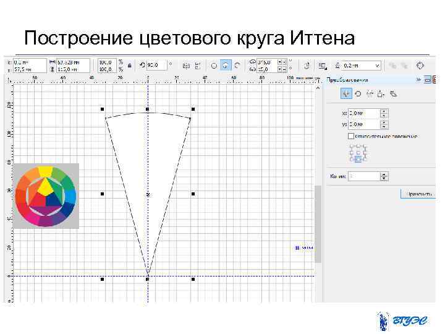
Task: Click the outline pen icon beside the width box
Action: [x=337, y=66]
